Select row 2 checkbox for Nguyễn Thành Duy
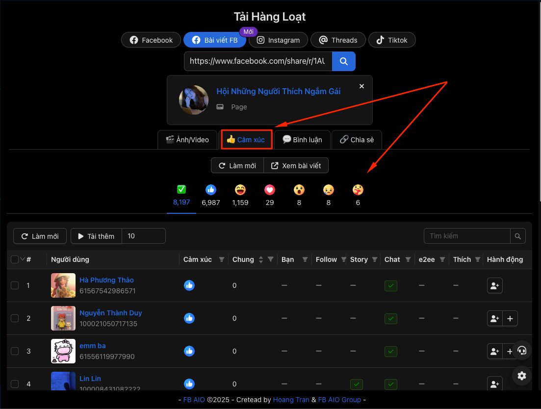Viewport: 541px width, 409px height. pyautogui.click(x=15, y=318)
